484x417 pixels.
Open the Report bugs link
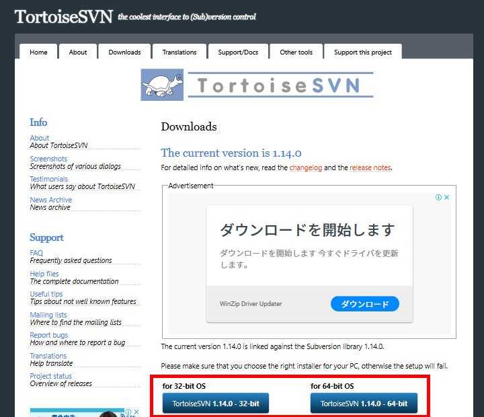[x=49, y=335]
